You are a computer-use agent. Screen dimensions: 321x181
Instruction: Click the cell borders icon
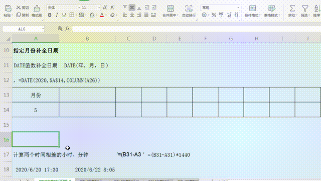pyautogui.click(x=72, y=15)
